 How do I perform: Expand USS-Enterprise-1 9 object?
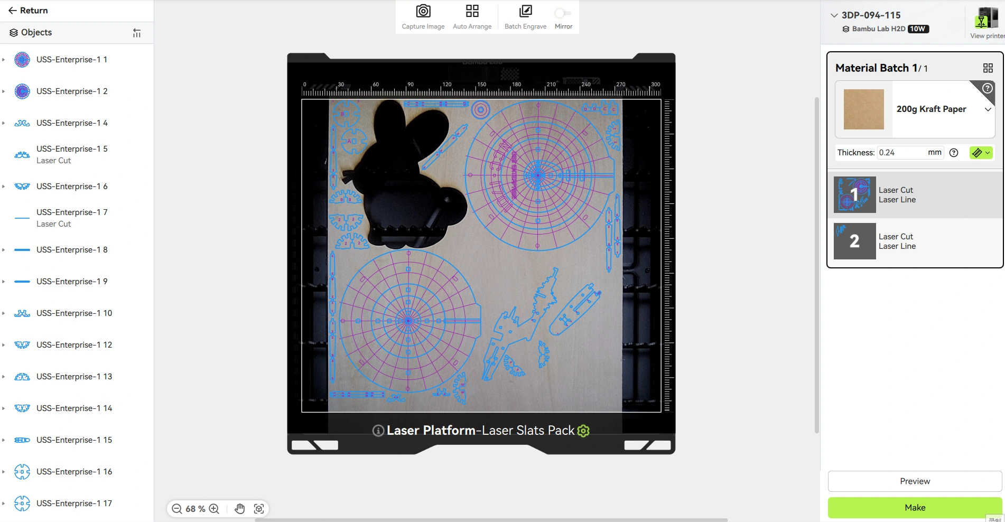(4, 282)
